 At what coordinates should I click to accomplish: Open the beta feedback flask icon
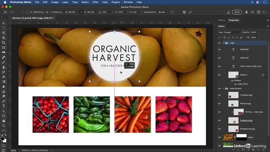(228, 12)
